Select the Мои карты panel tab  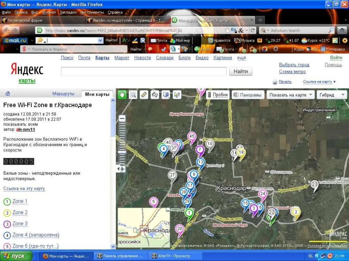pyautogui.click(x=97, y=94)
